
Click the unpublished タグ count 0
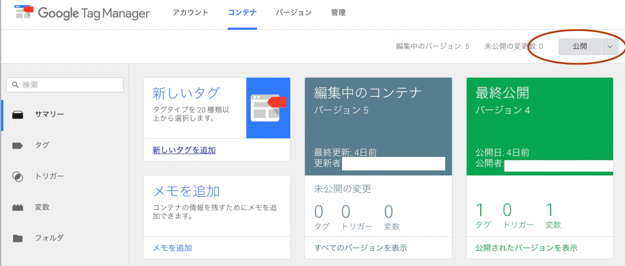click(318, 211)
